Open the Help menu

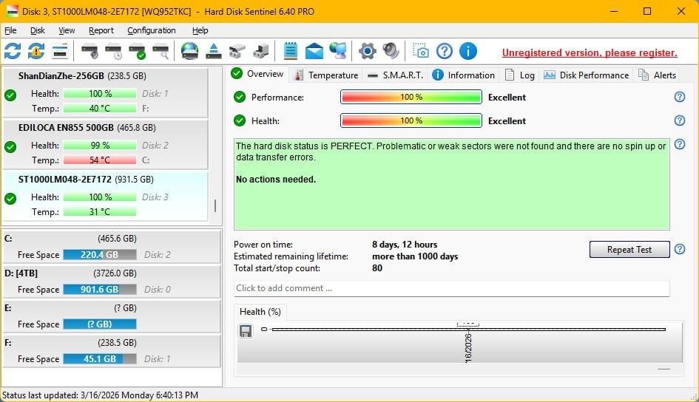200,30
